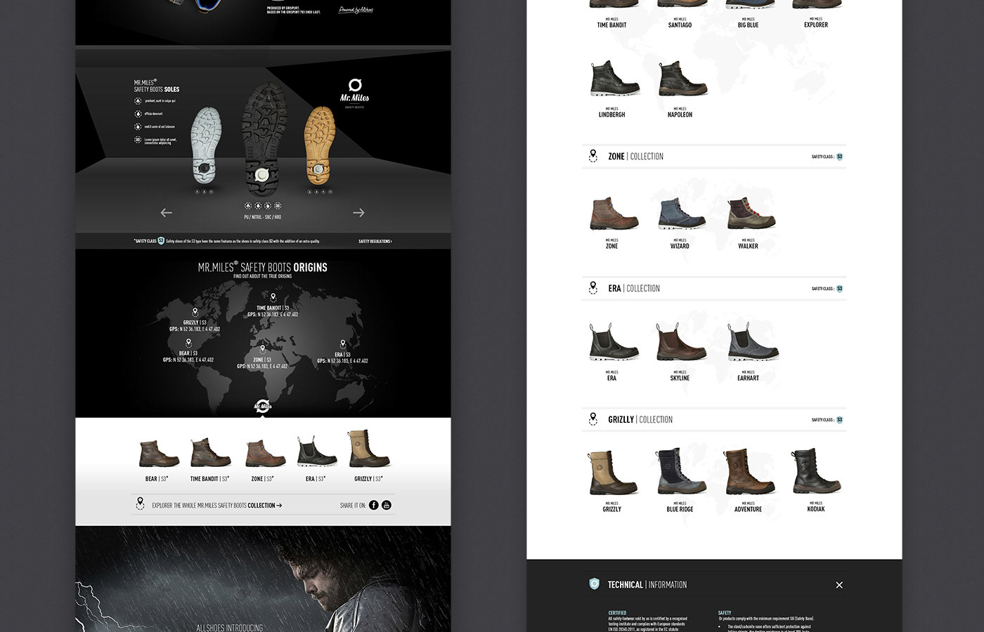Click the Zone Collection heading
This screenshot has height=632, width=984.
(635, 157)
